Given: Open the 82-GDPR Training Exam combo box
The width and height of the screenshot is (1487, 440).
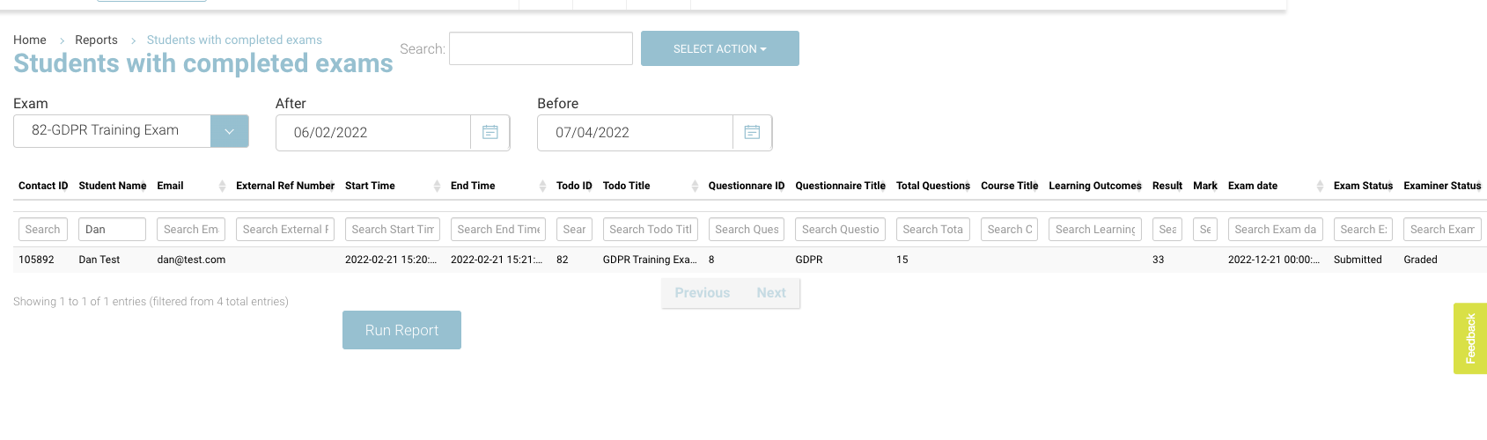Looking at the screenshot, I should pos(112,131).
